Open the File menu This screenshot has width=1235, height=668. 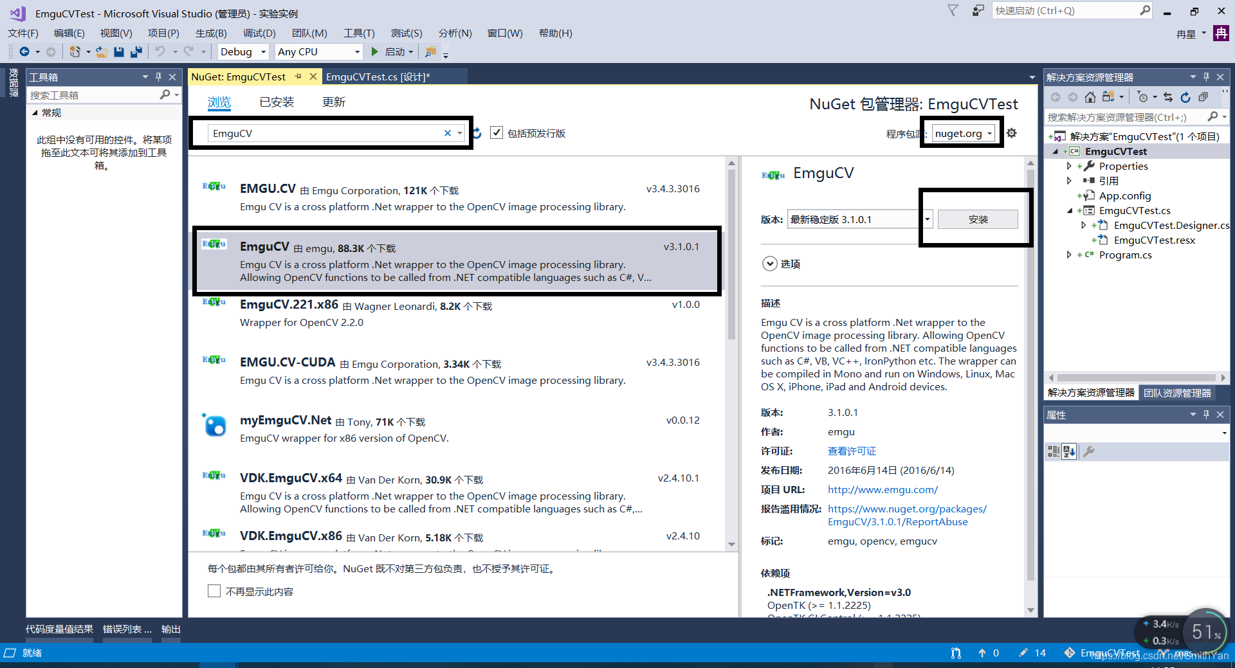click(23, 33)
